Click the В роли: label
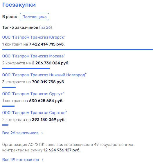Image resolution: width=153 pixels, height=163 pixels. point(10,17)
